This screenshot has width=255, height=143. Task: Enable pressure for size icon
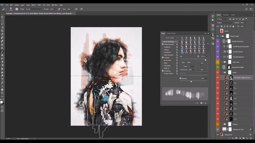(x=81, y=9)
